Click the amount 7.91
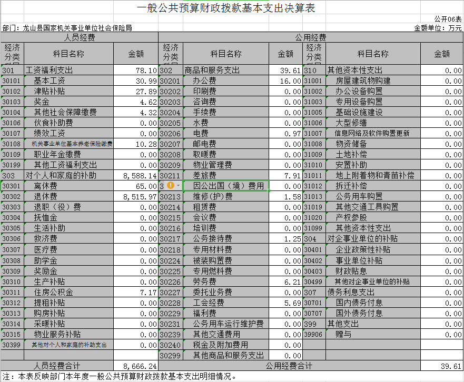Screen dimensions: 464x382 coord(286,175)
